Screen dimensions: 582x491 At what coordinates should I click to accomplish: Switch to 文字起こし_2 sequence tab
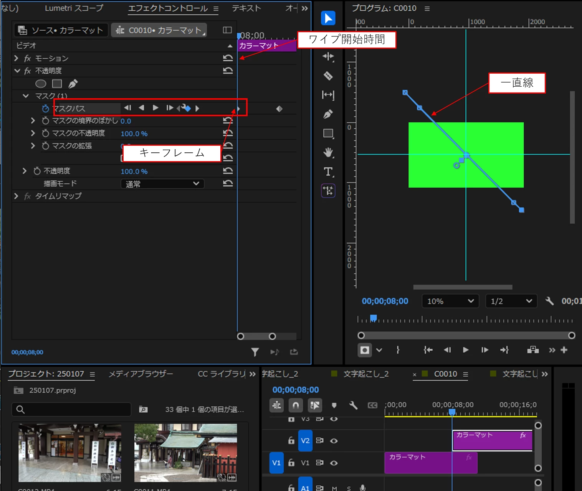366,374
